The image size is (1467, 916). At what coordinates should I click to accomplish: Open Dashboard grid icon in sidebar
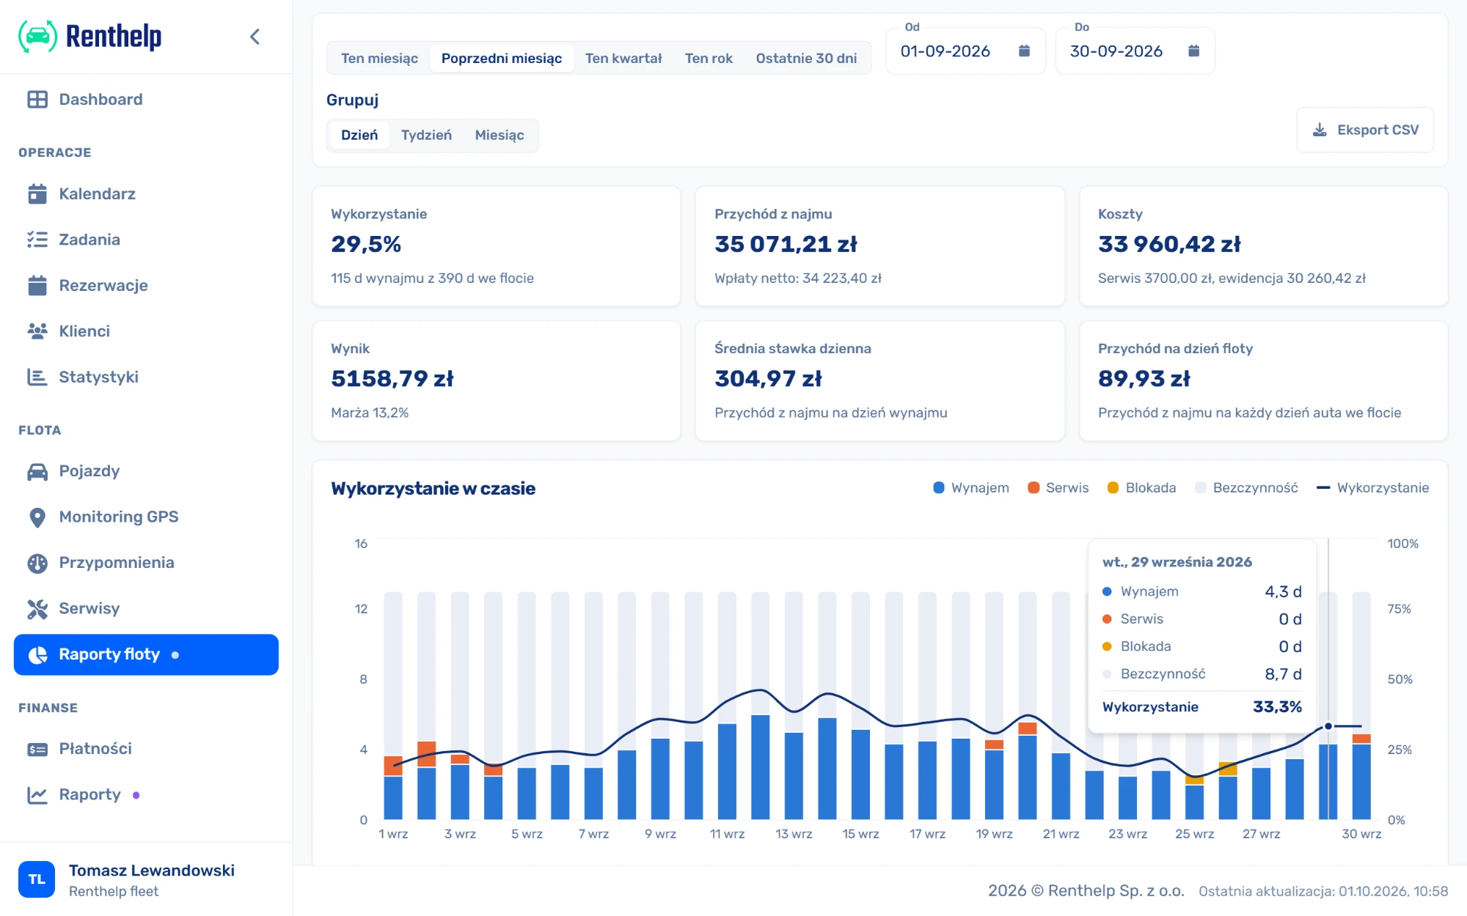pos(37,100)
